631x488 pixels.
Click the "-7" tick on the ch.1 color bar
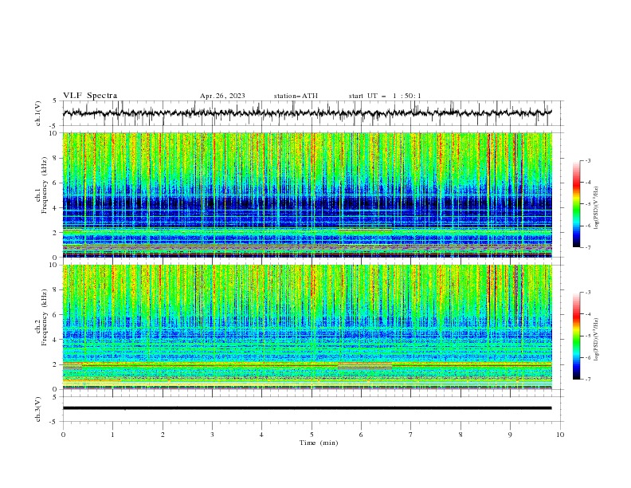click(587, 247)
